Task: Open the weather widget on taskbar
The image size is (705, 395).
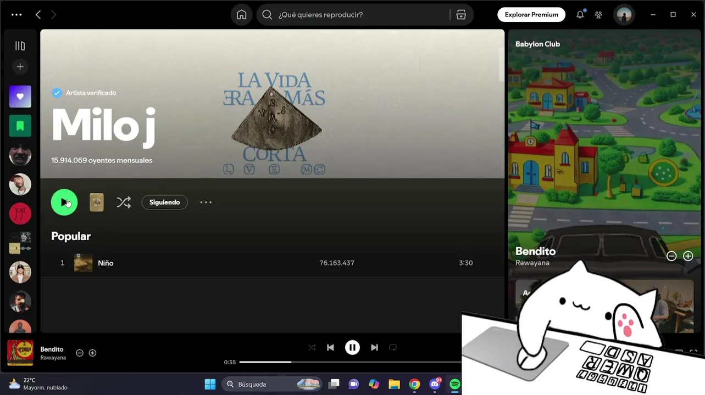Action: click(x=38, y=384)
